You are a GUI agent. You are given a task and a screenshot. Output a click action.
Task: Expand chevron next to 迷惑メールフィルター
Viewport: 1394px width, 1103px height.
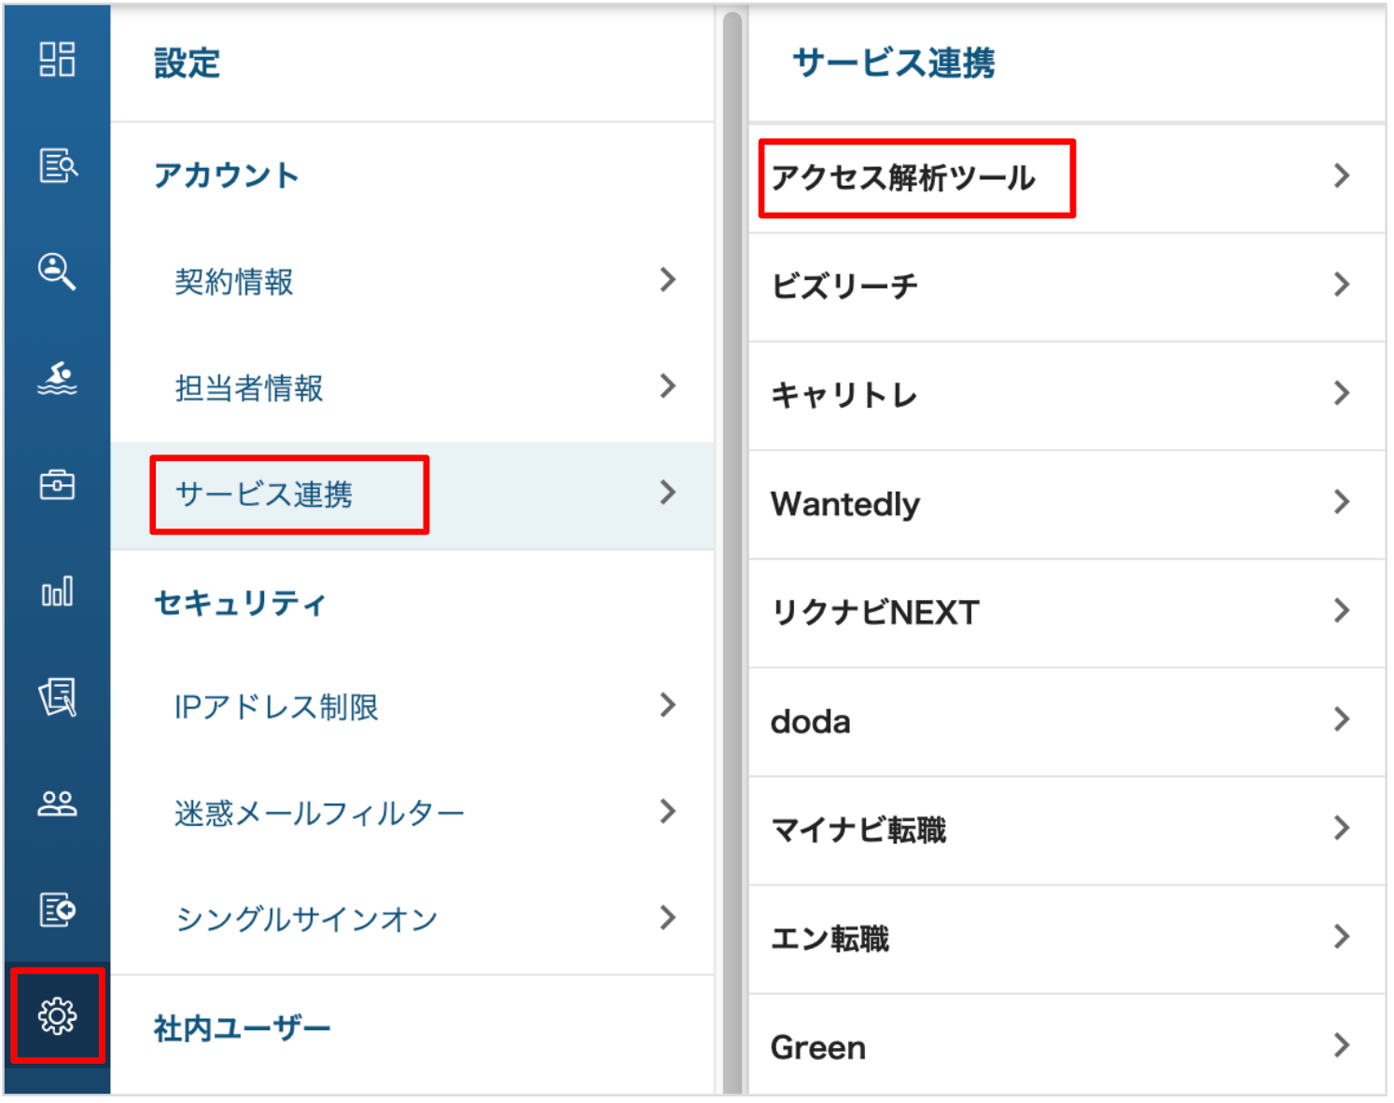pyautogui.click(x=667, y=812)
